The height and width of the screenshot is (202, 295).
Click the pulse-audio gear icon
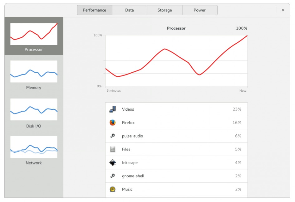coord(113,136)
